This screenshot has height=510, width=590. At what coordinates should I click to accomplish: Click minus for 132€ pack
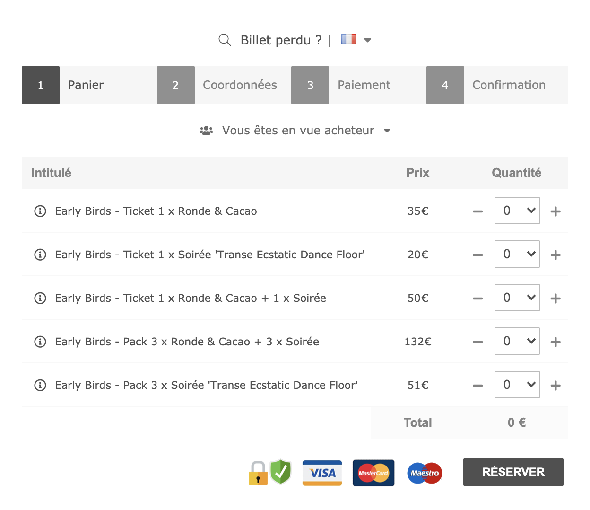click(x=478, y=342)
